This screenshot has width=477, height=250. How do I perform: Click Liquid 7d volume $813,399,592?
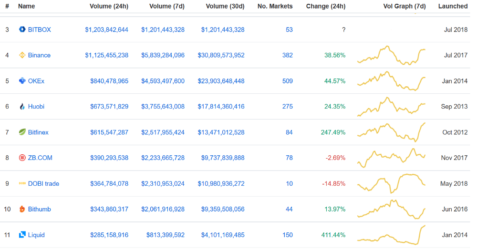165,235
